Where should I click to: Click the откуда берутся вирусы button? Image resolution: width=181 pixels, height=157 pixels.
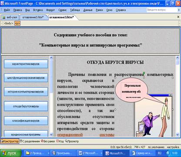click(x=26, y=106)
